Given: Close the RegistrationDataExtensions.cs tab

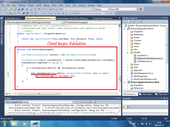Looking at the screenshot, I should (x=54, y=18).
